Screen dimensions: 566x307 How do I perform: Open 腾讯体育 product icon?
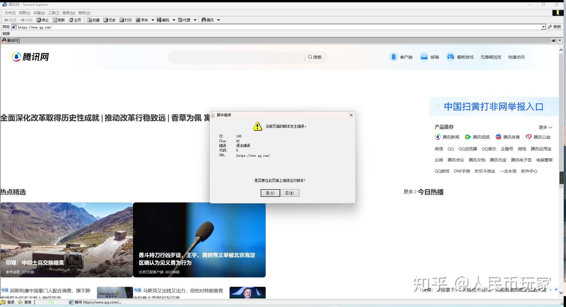point(508,137)
